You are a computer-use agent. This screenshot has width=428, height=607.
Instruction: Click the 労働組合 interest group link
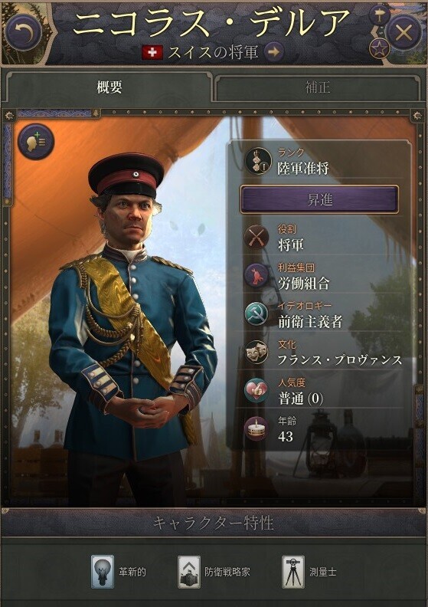click(x=303, y=283)
